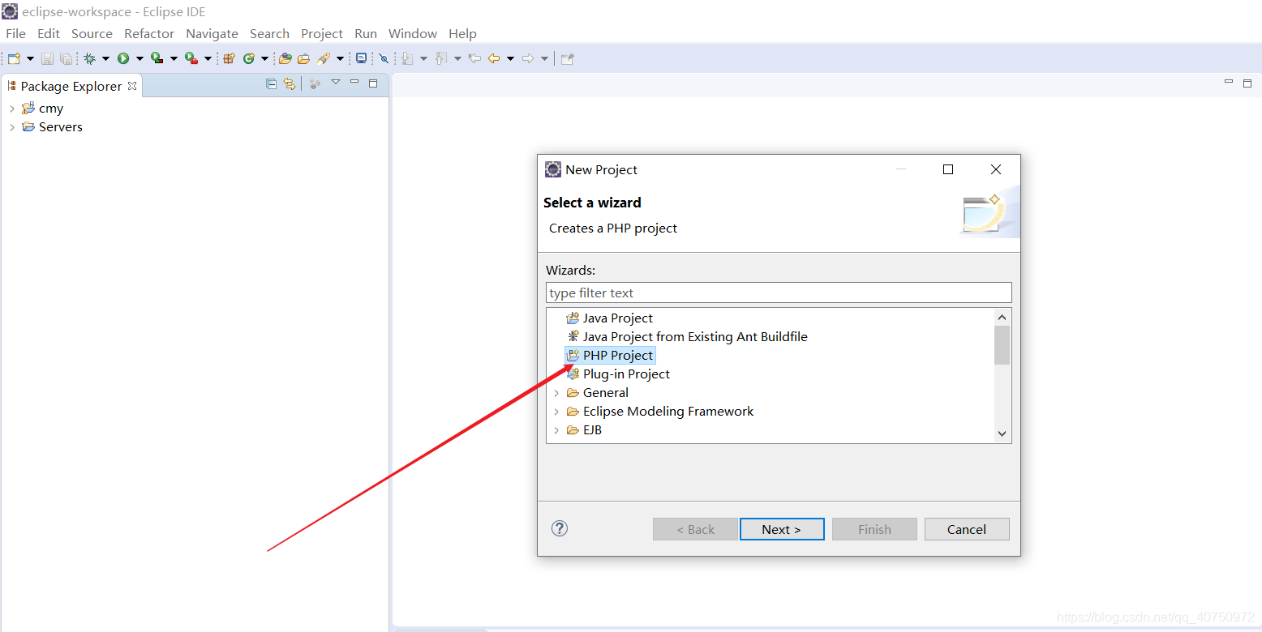The width and height of the screenshot is (1262, 632).
Task: Click the Cancel button
Action: (x=967, y=529)
